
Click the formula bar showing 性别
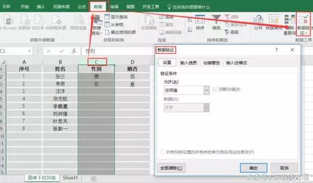point(118,51)
